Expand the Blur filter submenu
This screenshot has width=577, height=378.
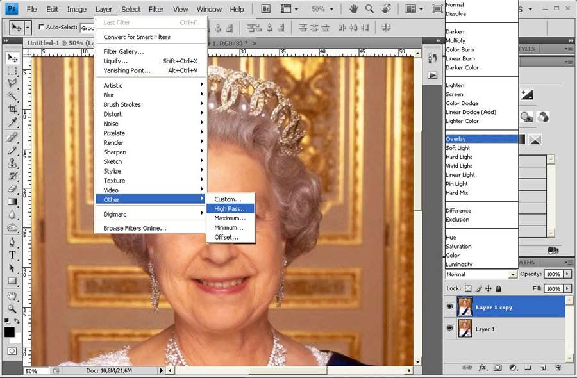tap(150, 95)
